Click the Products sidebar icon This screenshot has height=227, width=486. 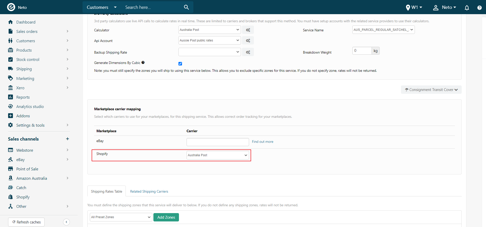pos(10,50)
